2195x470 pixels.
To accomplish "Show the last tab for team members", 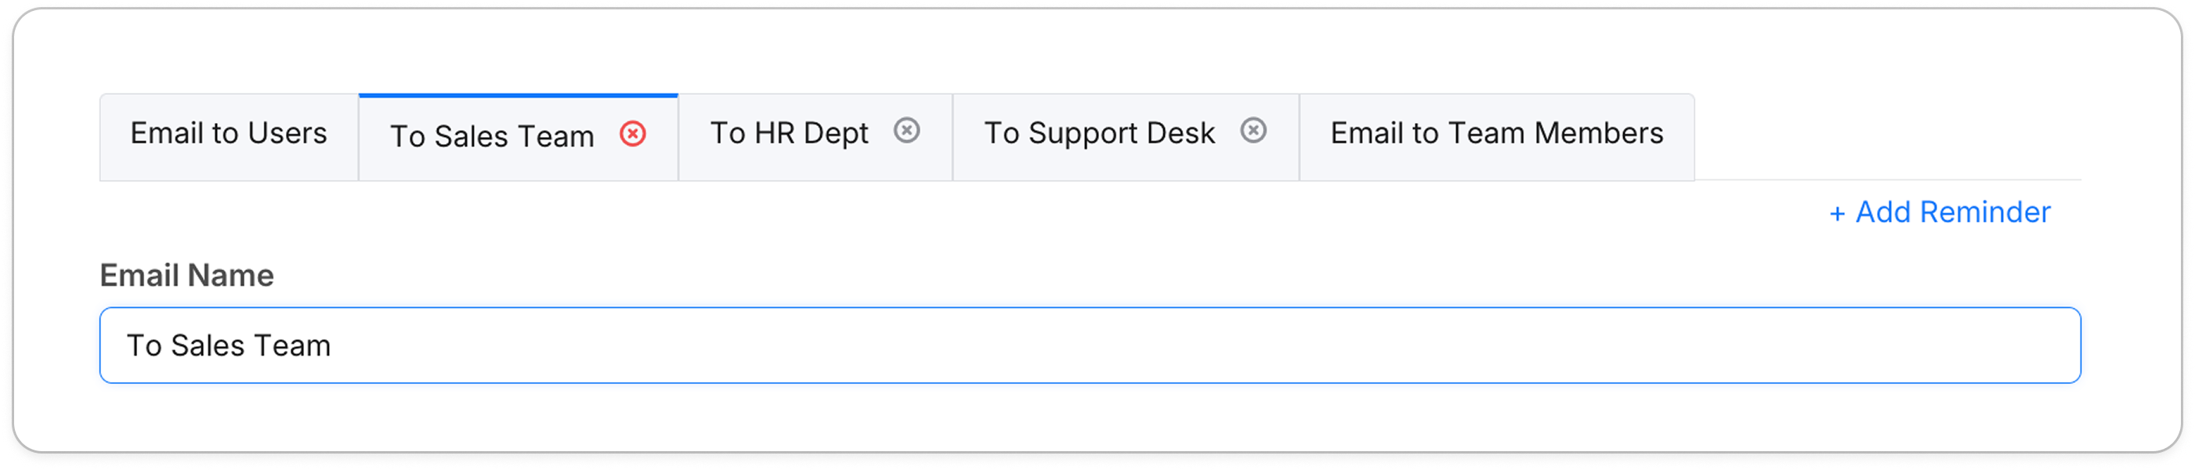I will click(1496, 134).
